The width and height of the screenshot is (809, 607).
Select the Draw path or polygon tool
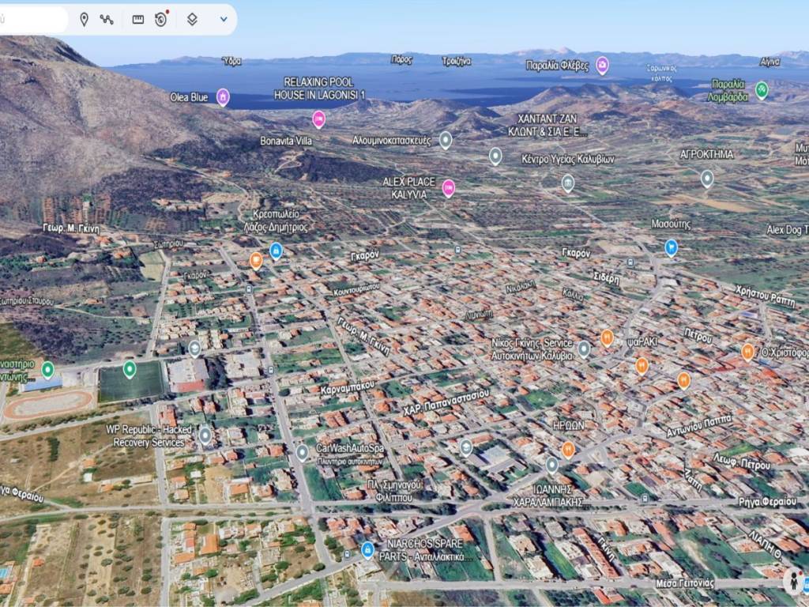(x=107, y=19)
